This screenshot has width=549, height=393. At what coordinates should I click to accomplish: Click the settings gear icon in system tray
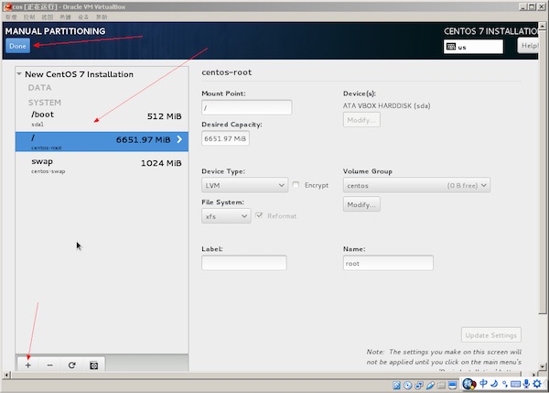click(x=535, y=385)
